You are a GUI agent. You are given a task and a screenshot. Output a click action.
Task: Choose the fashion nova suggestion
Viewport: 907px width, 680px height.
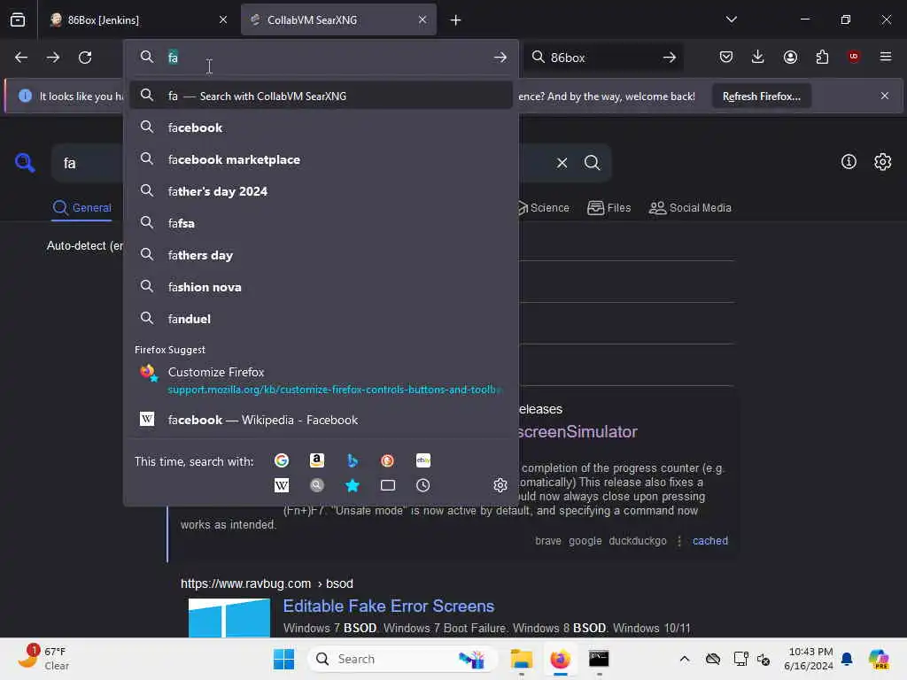pos(321,287)
